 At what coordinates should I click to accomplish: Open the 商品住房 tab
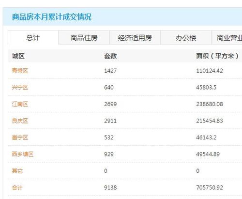click(x=84, y=37)
